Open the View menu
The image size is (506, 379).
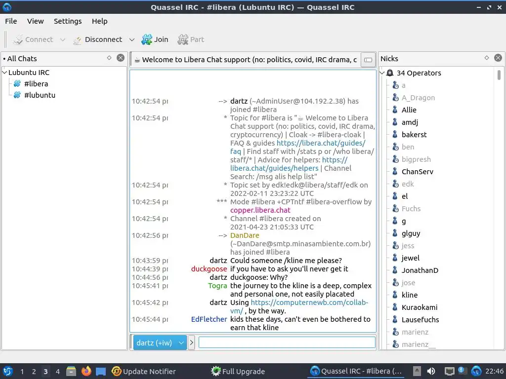click(x=35, y=21)
